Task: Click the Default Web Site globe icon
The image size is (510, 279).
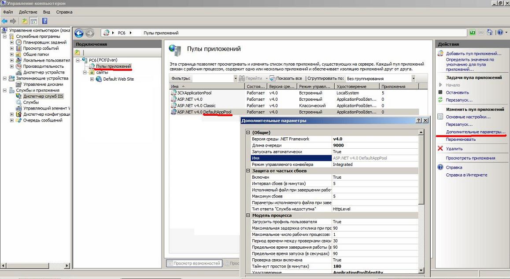Action: click(x=99, y=79)
